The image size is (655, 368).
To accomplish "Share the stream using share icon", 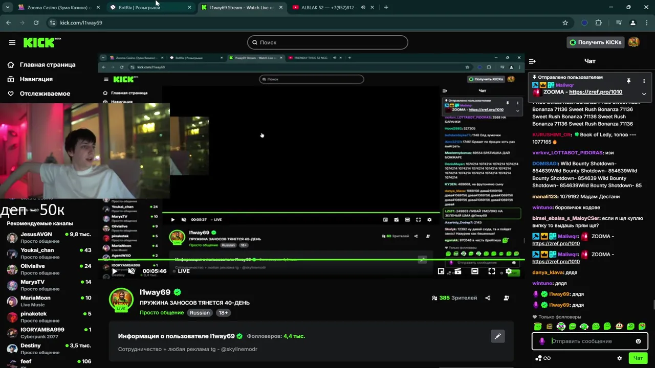I will click(488, 298).
